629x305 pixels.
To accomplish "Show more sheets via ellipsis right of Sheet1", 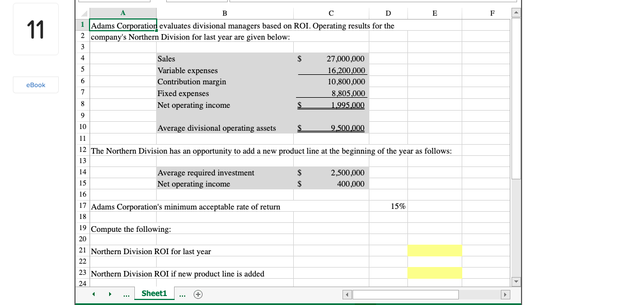I will pyautogui.click(x=182, y=295).
